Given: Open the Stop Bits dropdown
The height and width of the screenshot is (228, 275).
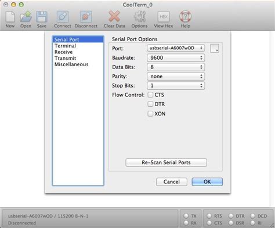Looking at the screenshot, I should [x=176, y=85].
